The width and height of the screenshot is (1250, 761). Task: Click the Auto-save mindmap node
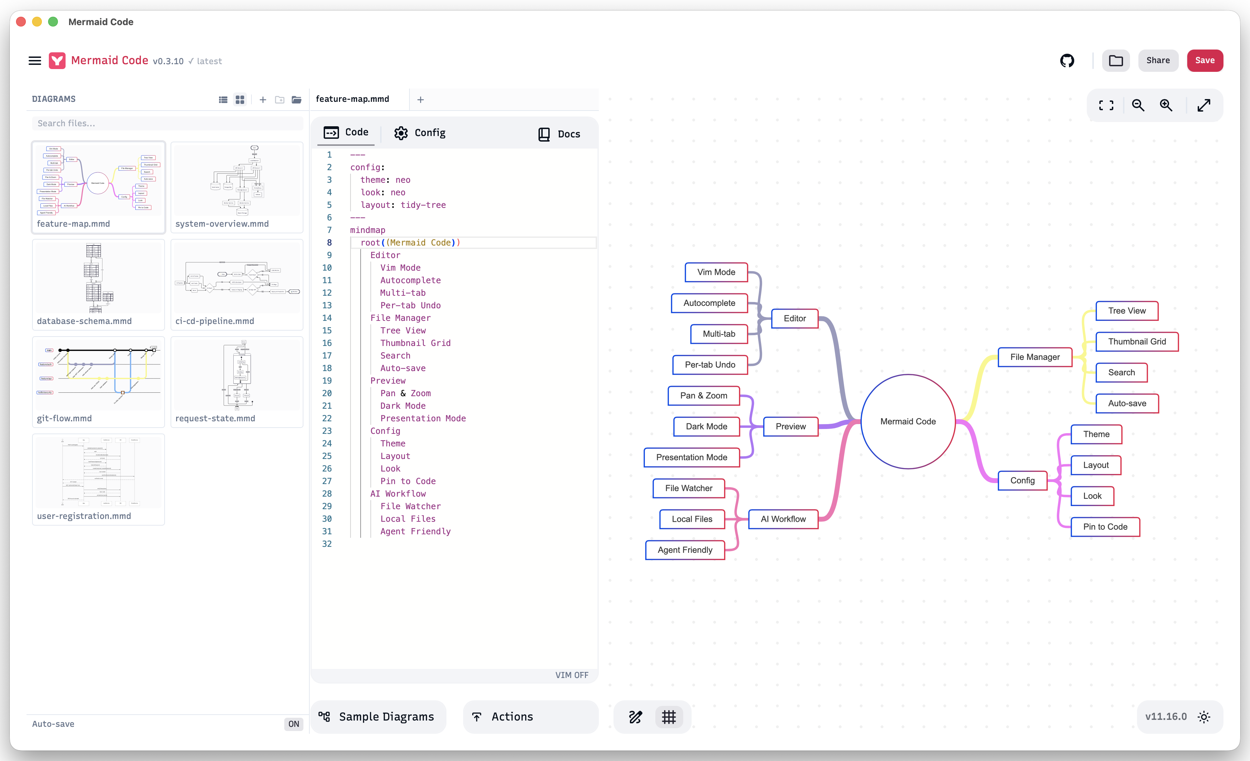pyautogui.click(x=1127, y=404)
